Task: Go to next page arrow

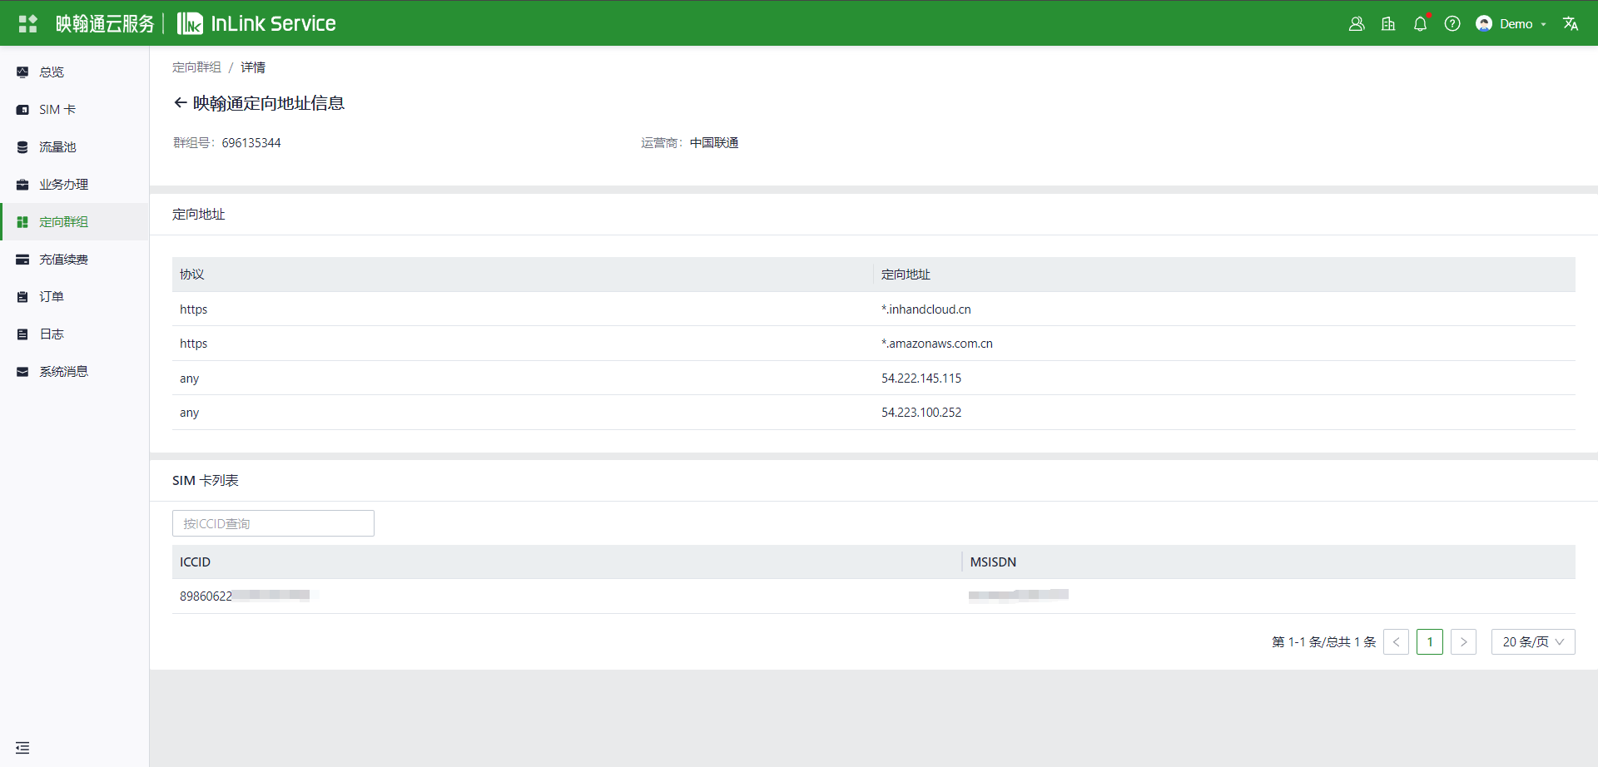Action: pyautogui.click(x=1463, y=642)
